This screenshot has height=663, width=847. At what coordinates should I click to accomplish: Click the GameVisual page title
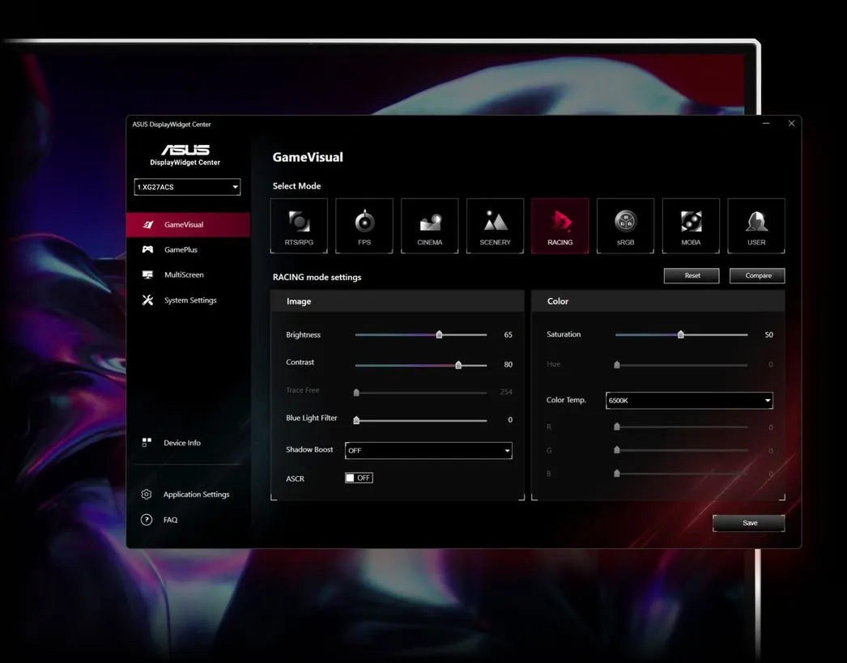(x=308, y=157)
